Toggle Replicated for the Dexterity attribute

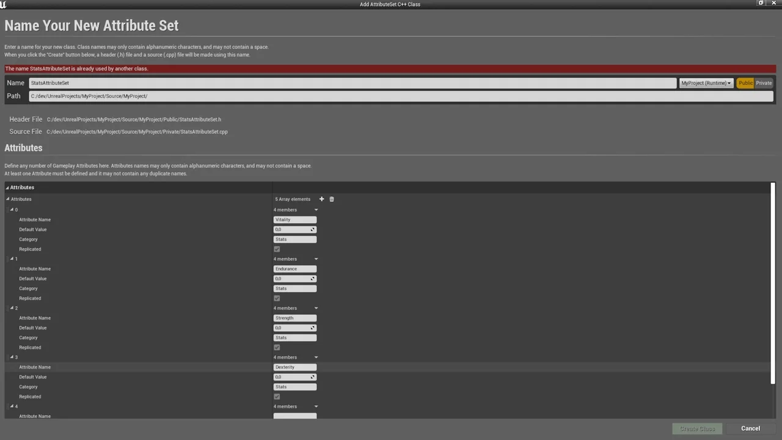pyautogui.click(x=277, y=396)
